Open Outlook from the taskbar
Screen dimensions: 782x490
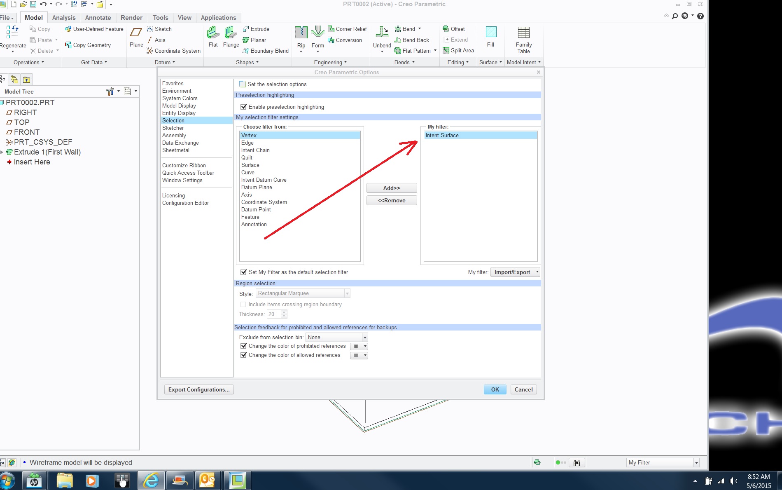(207, 481)
